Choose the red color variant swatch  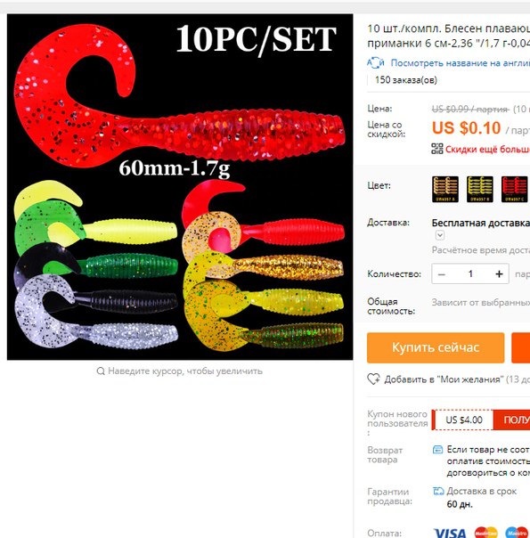(514, 189)
